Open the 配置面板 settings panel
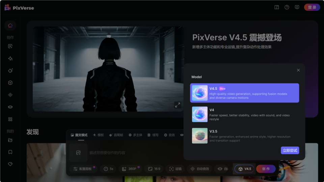Image resolution: width=324 pixels, height=182 pixels. 83,169
